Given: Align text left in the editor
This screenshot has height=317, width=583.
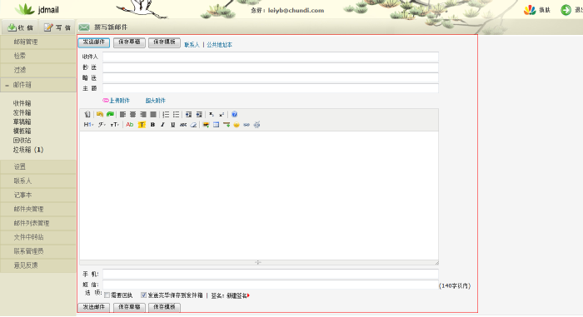Looking at the screenshot, I should tap(122, 115).
